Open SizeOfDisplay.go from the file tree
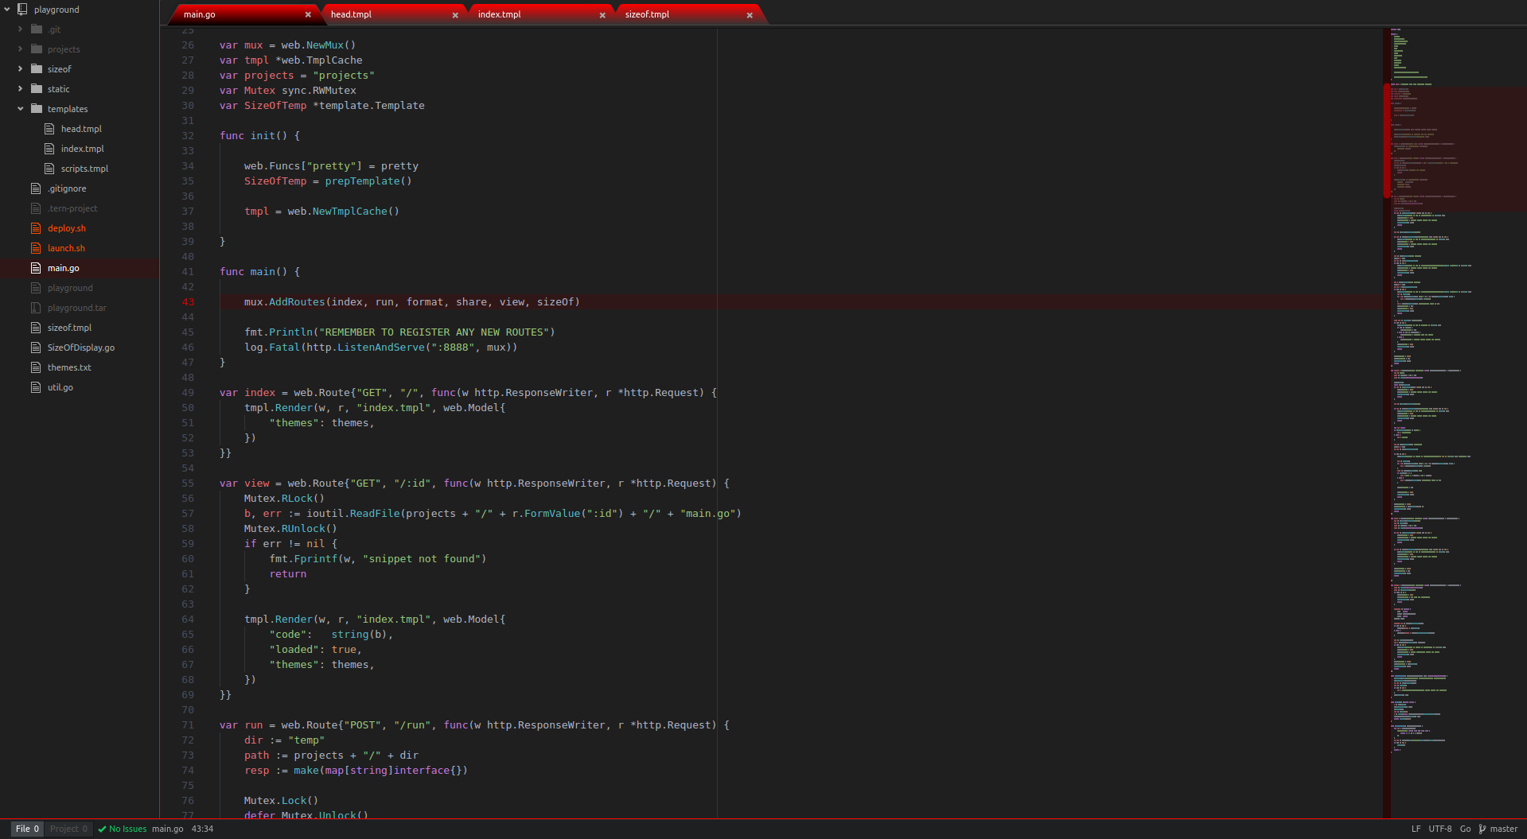1527x839 pixels. [x=81, y=348]
